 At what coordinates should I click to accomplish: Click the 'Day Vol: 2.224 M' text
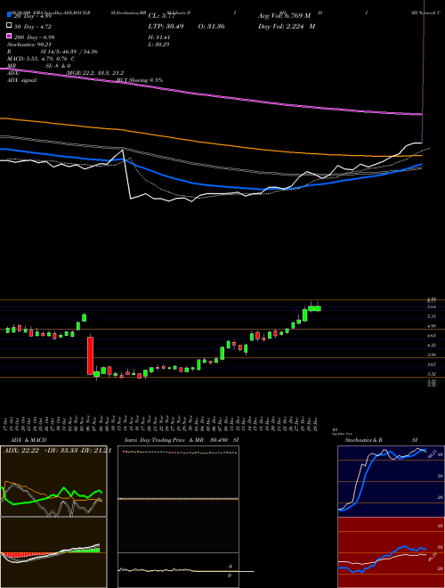tap(287, 27)
